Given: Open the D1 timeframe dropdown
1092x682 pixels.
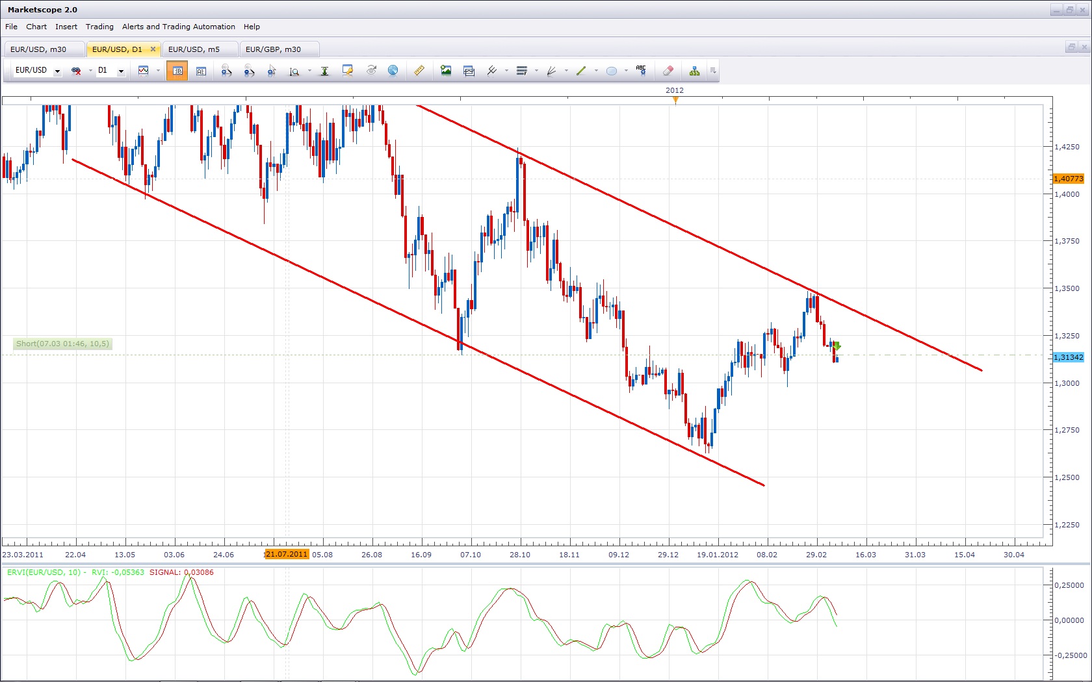Looking at the screenshot, I should pyautogui.click(x=121, y=71).
